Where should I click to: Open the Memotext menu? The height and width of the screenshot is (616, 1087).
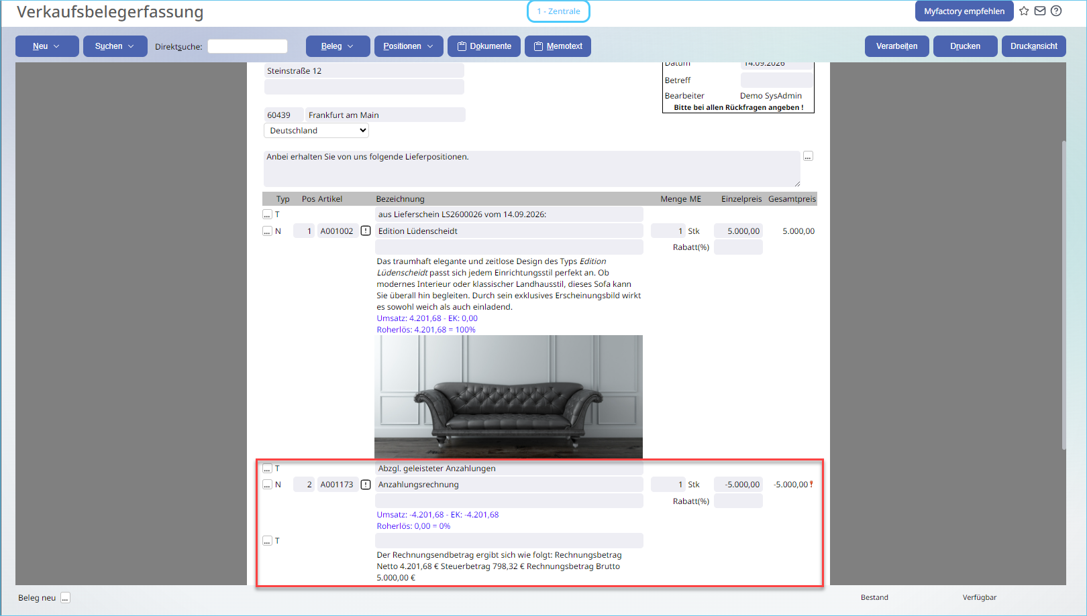(558, 46)
